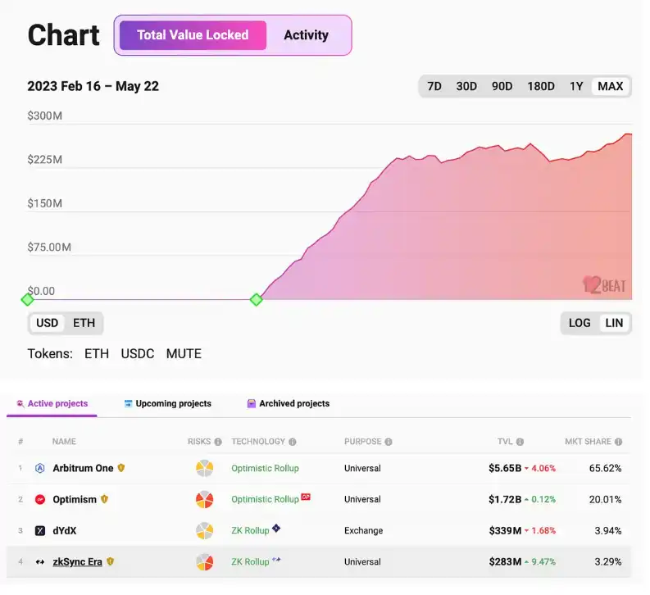
Task: Show info for PURPOSE column
Action: pos(389,442)
